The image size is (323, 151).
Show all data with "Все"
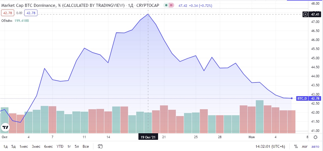click(85, 146)
